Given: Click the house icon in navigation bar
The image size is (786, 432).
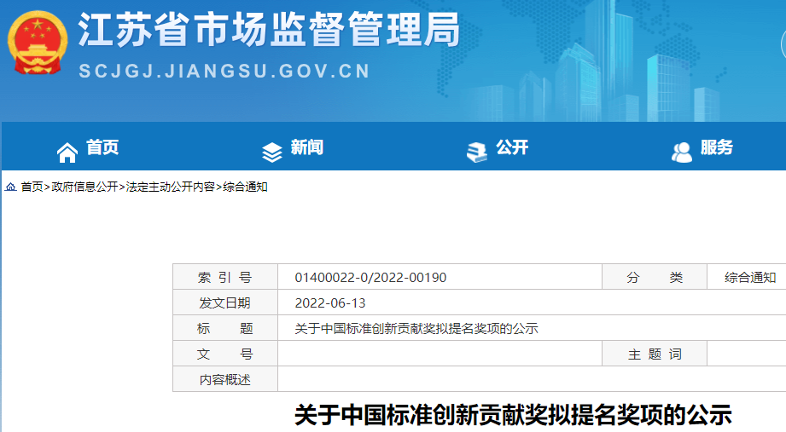Looking at the screenshot, I should tap(67, 152).
